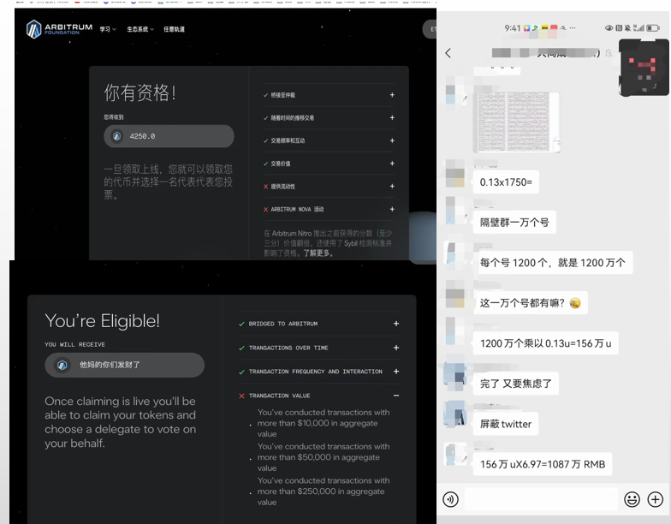The height and width of the screenshot is (524, 671).
Task: Click the 完了 又要焦虑了 chat message
Action: (515, 384)
